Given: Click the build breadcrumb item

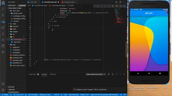Looking at the screenshot, I should pos(70,5).
